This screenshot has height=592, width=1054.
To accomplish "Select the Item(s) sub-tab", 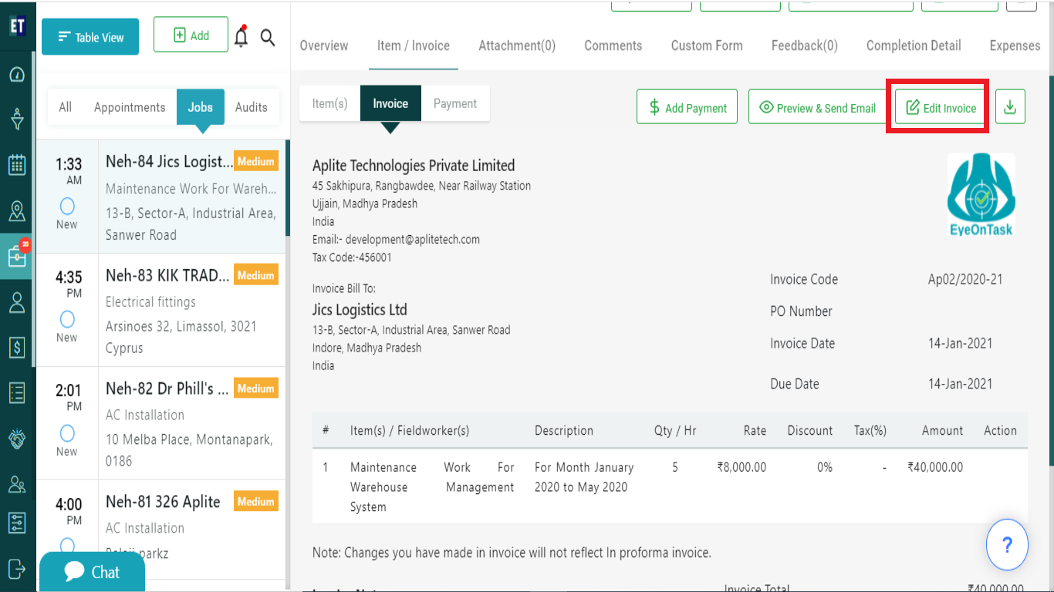I will tap(329, 103).
